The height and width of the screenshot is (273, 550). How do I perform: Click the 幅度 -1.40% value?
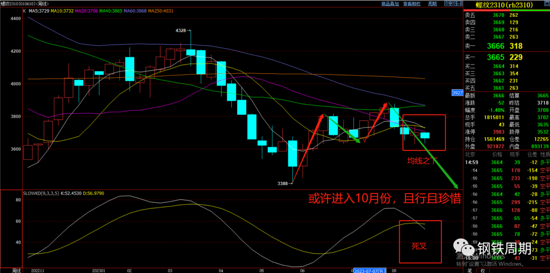[496, 110]
